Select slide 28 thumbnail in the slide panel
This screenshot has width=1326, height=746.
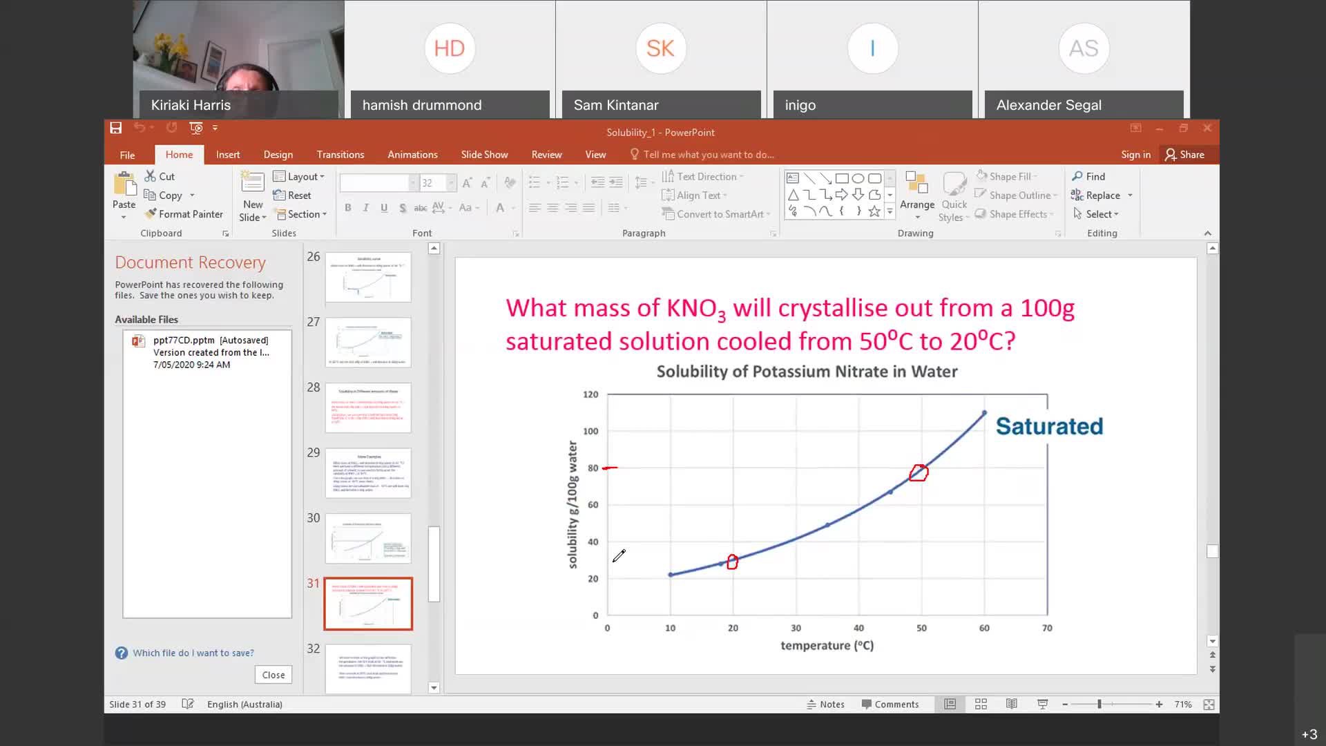pyautogui.click(x=367, y=408)
